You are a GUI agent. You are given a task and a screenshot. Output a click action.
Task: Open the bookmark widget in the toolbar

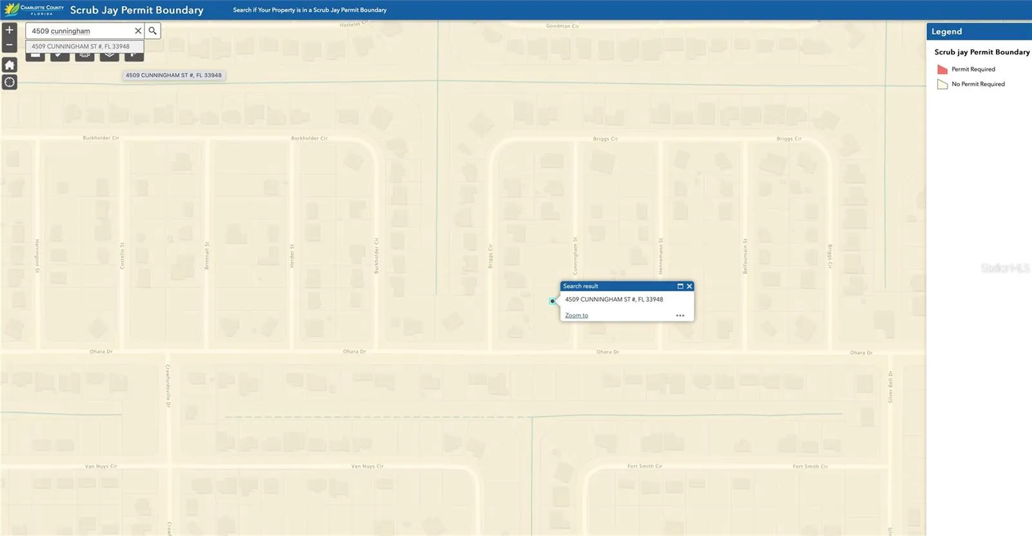(x=134, y=55)
